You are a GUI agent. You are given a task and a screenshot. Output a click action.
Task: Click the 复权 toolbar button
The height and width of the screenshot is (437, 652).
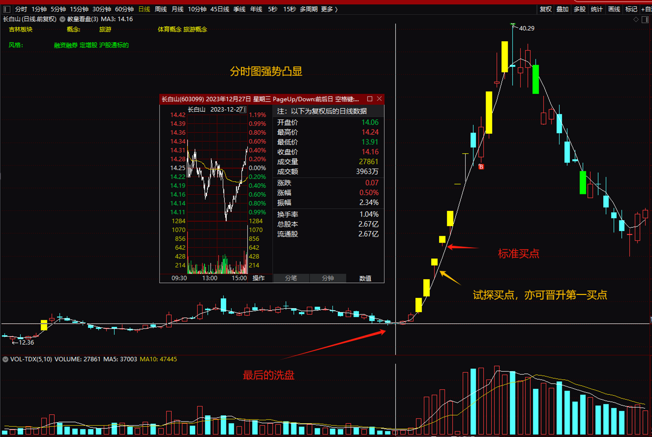(x=546, y=9)
